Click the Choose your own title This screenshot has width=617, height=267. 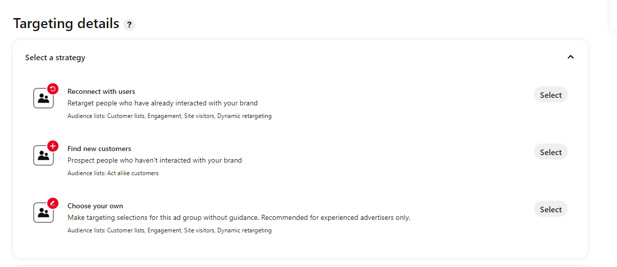[x=95, y=206]
